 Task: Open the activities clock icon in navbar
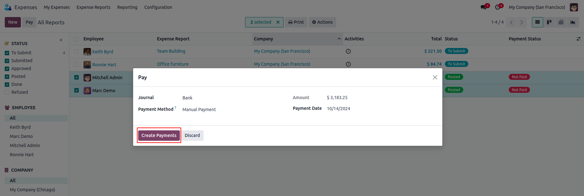point(498,7)
